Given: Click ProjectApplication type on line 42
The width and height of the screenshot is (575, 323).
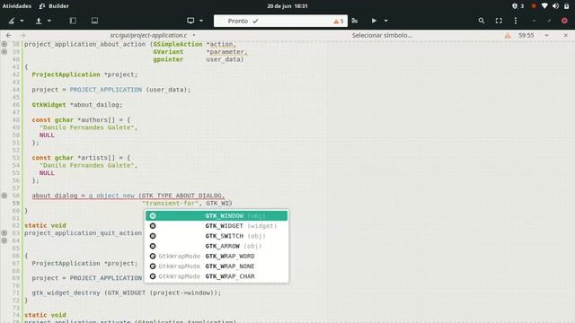Looking at the screenshot, I should (66, 74).
